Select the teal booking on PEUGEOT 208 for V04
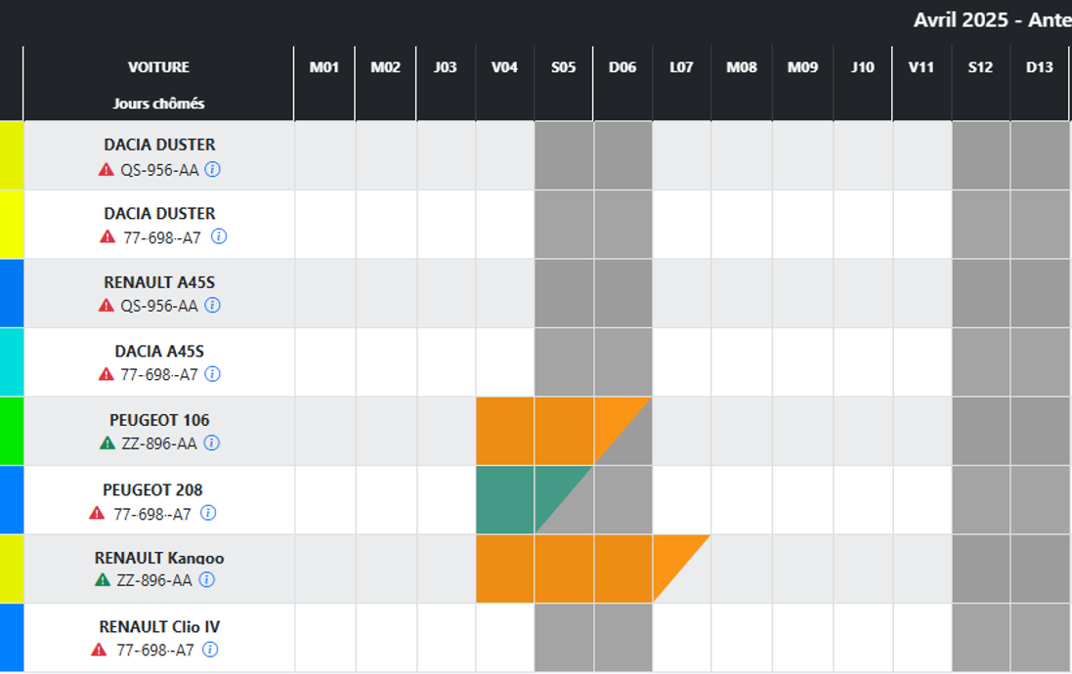Screen dimensions: 1072x674 tap(504, 499)
